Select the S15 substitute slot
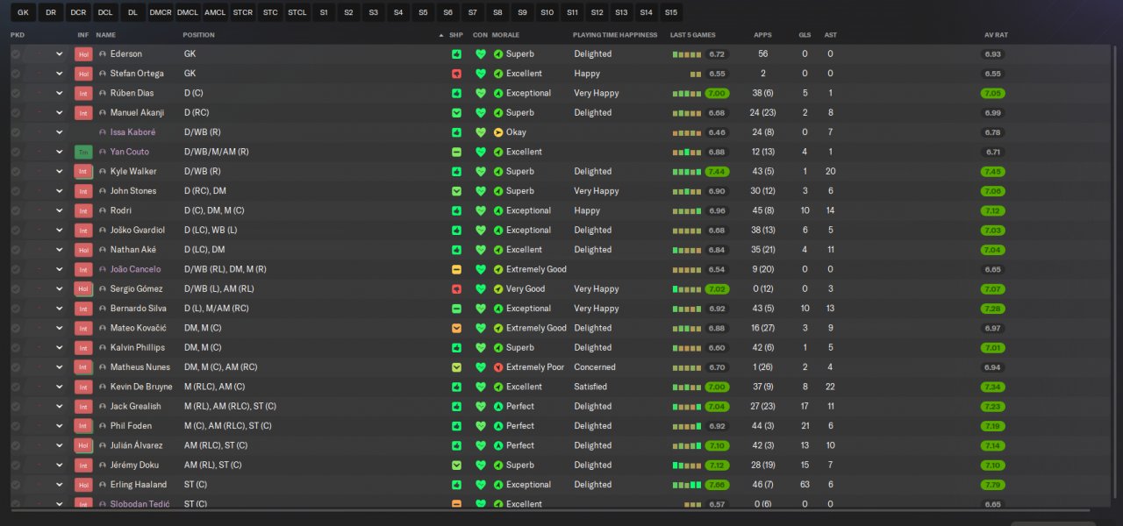The width and height of the screenshot is (1123, 526). click(x=671, y=13)
